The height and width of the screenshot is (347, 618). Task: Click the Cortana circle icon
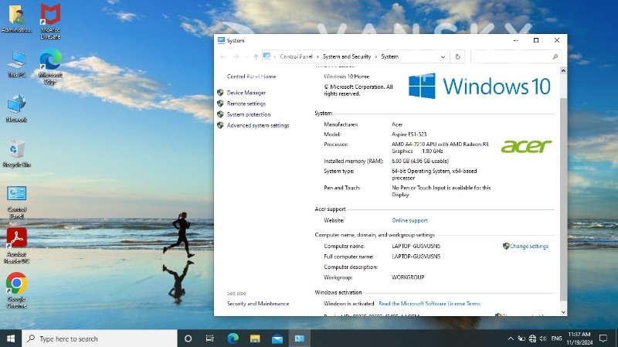[x=188, y=338]
